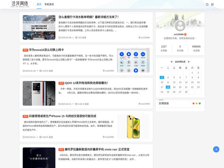This screenshot has height=168, width=224.
Task: Click the 153 阅读 view count
Action: [x=81, y=38]
